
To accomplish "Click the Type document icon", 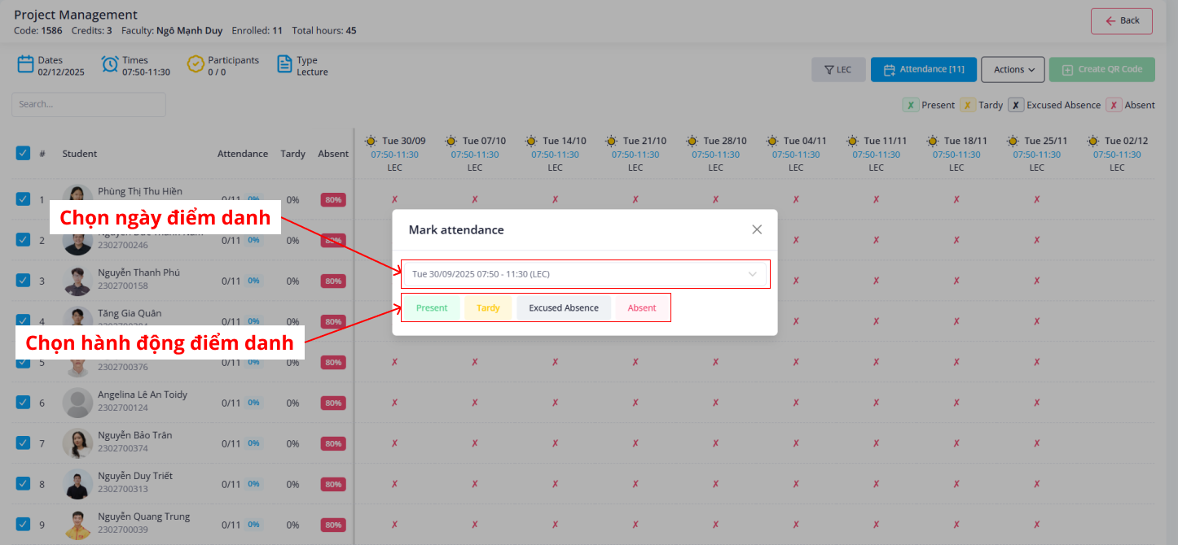I will (x=284, y=64).
